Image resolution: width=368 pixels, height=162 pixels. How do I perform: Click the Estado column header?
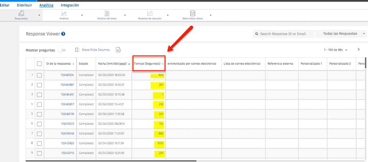[x=83, y=64]
